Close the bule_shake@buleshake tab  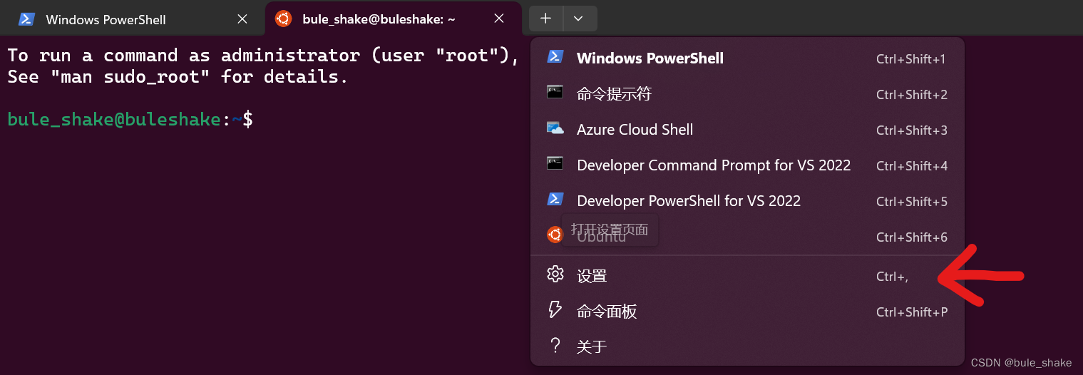click(x=499, y=19)
